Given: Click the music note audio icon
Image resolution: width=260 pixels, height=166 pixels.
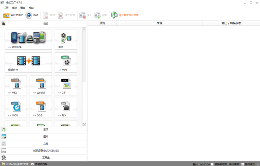Looking at the screenshot, I should [x=4, y=129].
